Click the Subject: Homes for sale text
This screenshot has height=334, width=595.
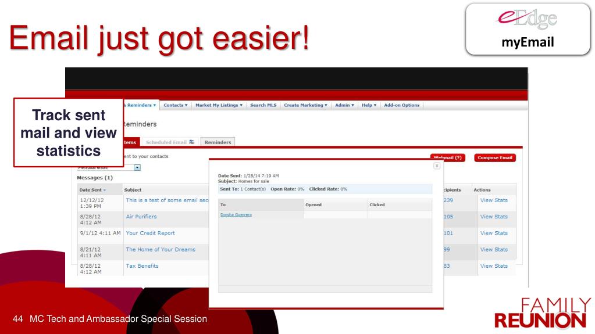(x=244, y=181)
